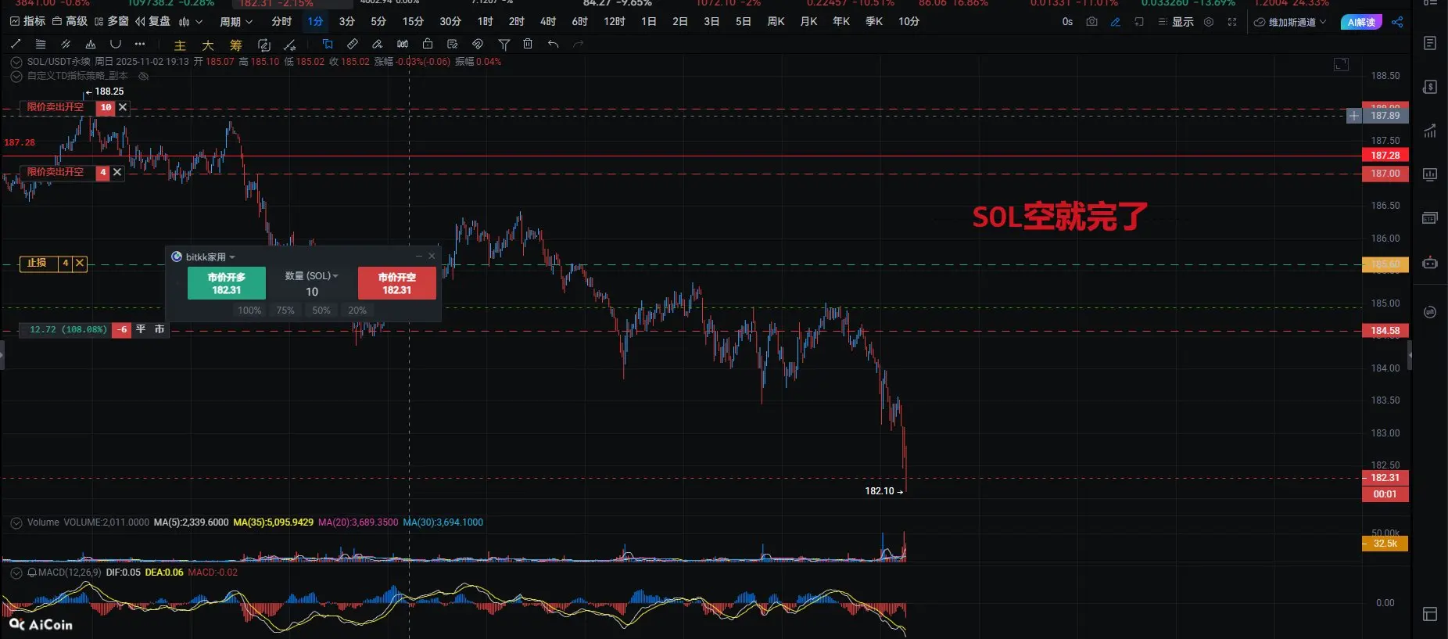Image resolution: width=1448 pixels, height=639 pixels.
Task: Click the add-note square icon in top bar
Action: click(x=1139, y=22)
